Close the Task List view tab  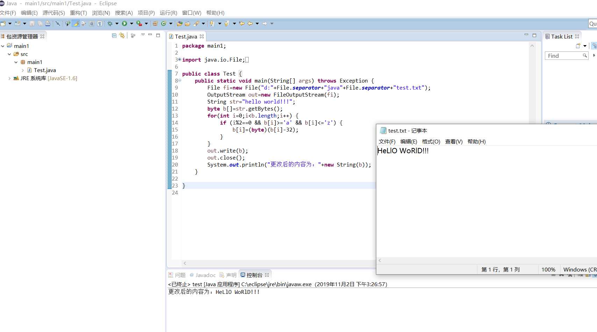click(577, 36)
